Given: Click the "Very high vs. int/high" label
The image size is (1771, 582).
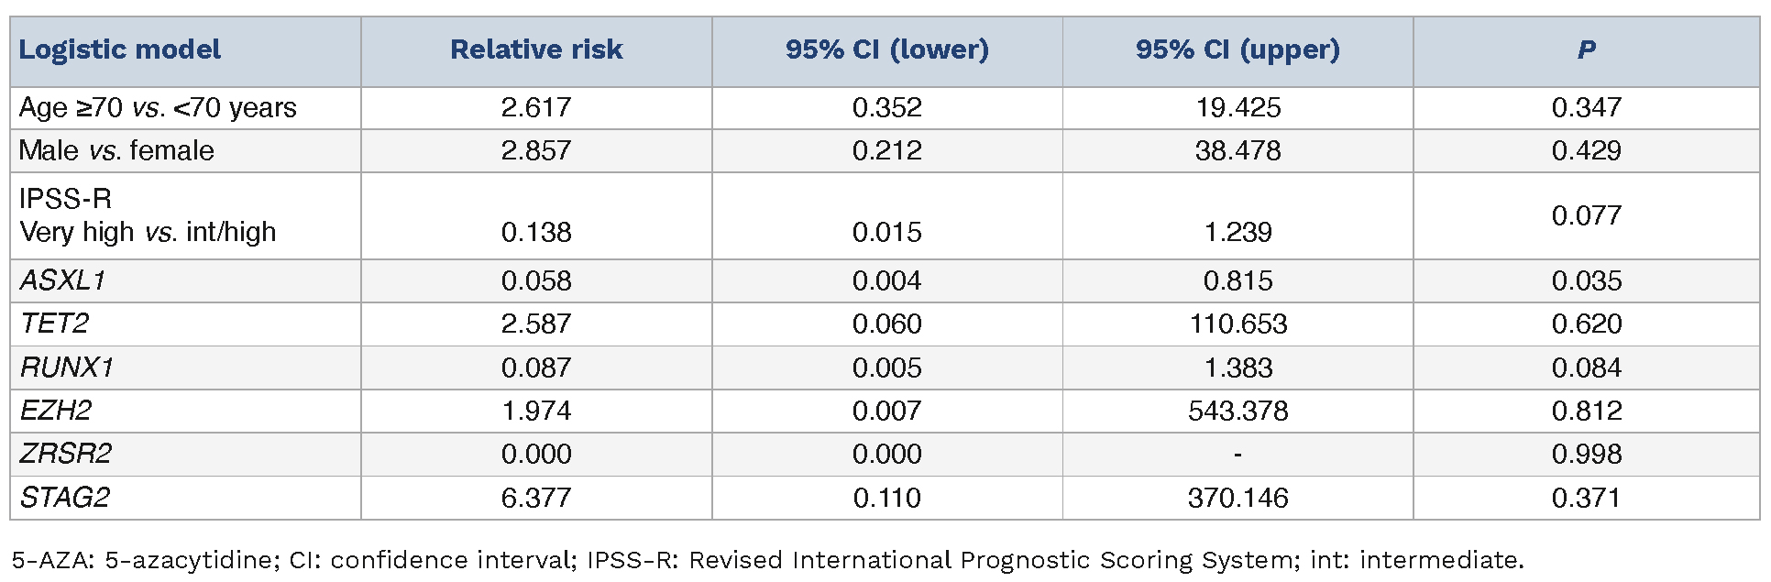Looking at the screenshot, I should pos(148,232).
